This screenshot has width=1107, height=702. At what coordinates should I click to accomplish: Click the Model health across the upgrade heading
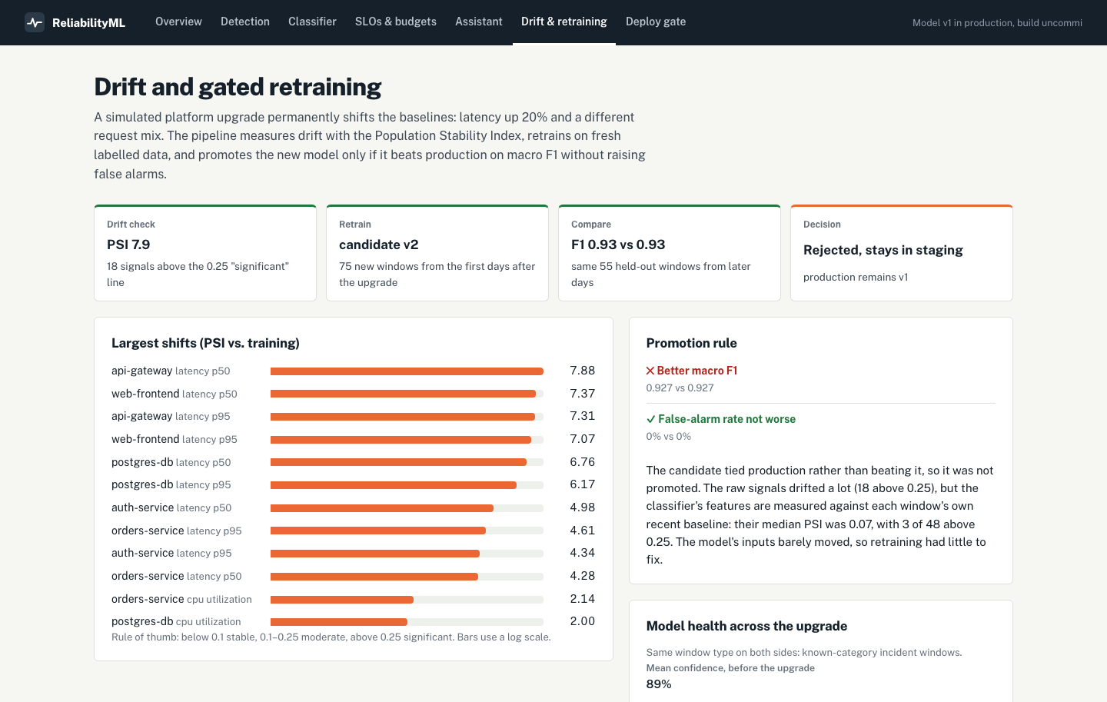tap(746, 626)
